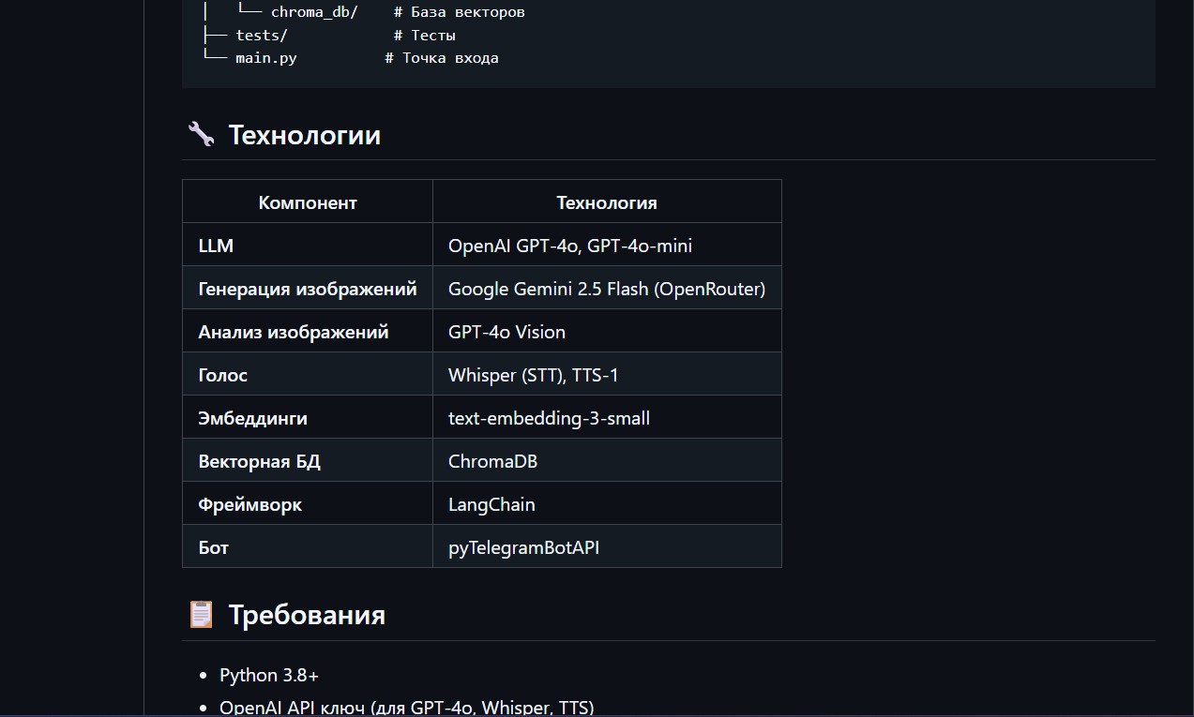Click the Whisper (STT), TTS-1 cell
This screenshot has width=1194, height=717.
607,374
